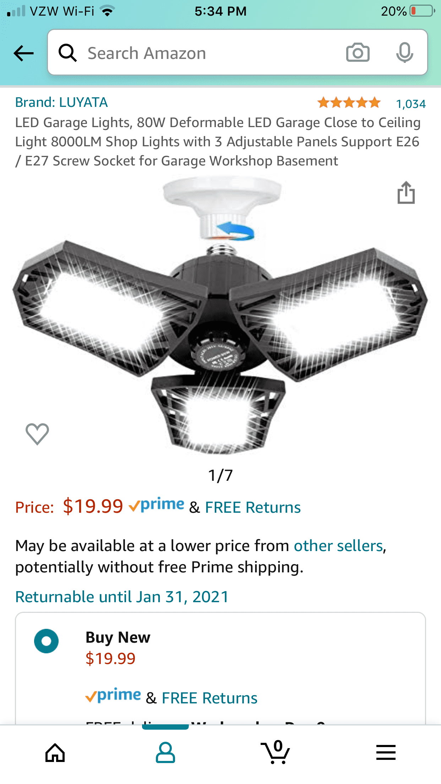Click the five-star rating icons

tap(349, 103)
